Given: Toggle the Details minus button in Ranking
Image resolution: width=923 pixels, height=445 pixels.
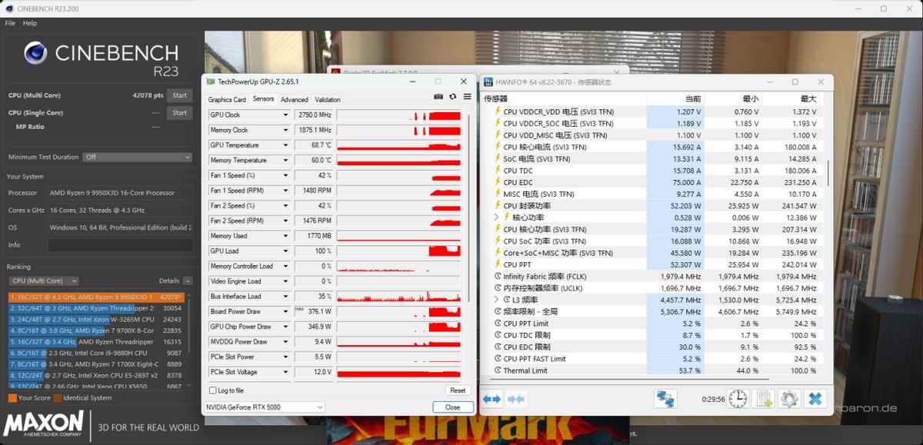Looking at the screenshot, I should point(188,281).
